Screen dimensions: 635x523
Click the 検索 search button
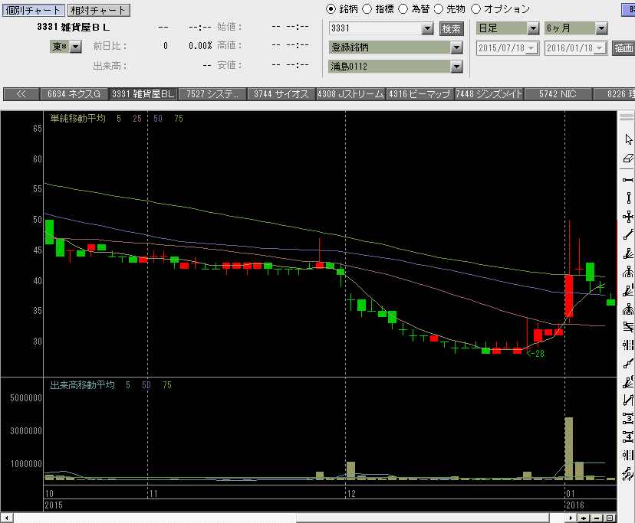click(x=451, y=29)
